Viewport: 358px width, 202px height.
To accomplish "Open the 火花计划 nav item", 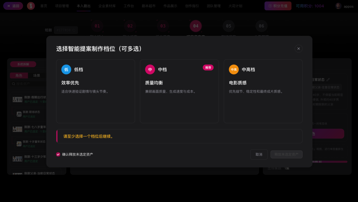I will tap(235, 6).
